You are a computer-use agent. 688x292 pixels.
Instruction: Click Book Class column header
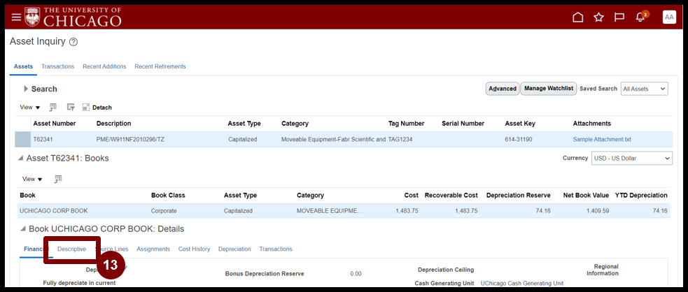[x=168, y=196]
